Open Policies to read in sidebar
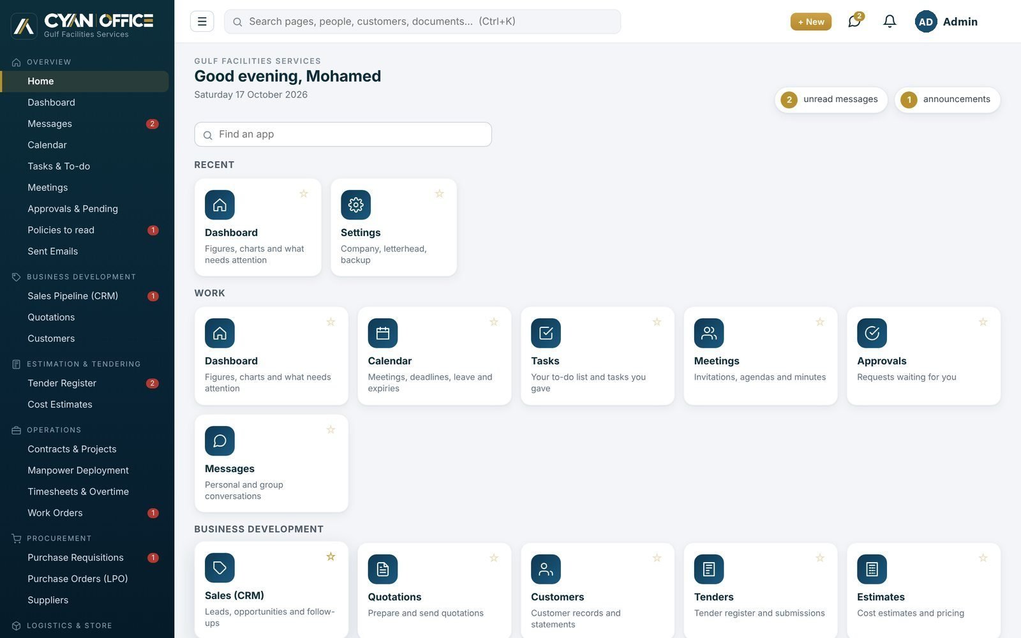Image resolution: width=1021 pixels, height=638 pixels. [x=86, y=230]
